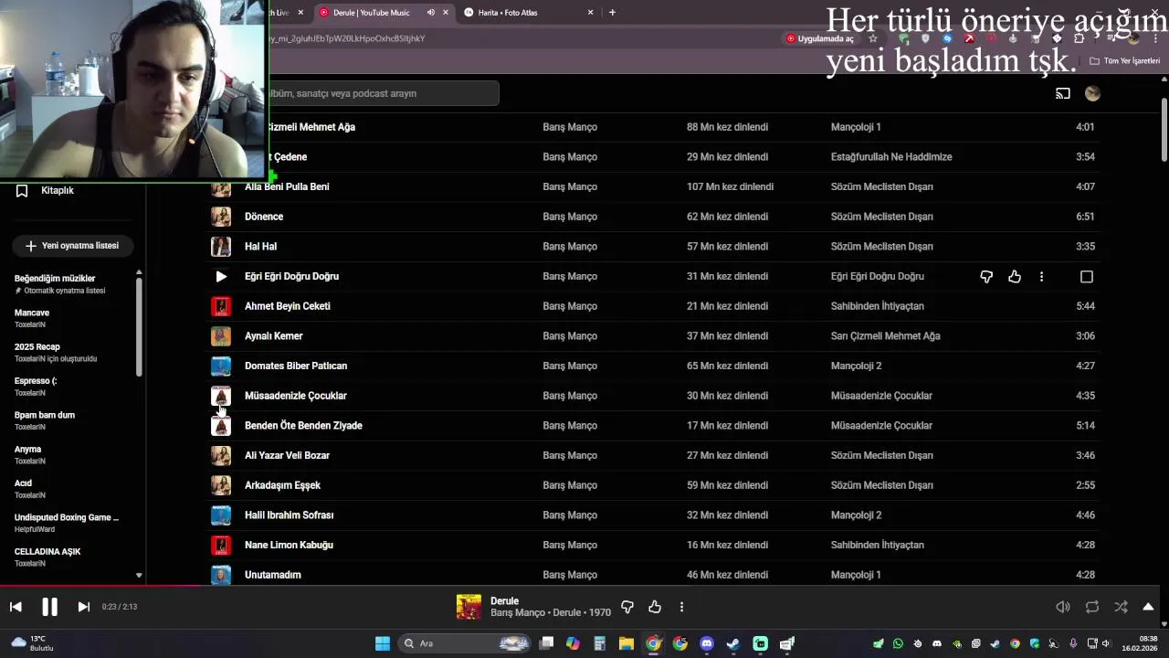Open Barış Manço artist on Dönence row

pos(570,217)
